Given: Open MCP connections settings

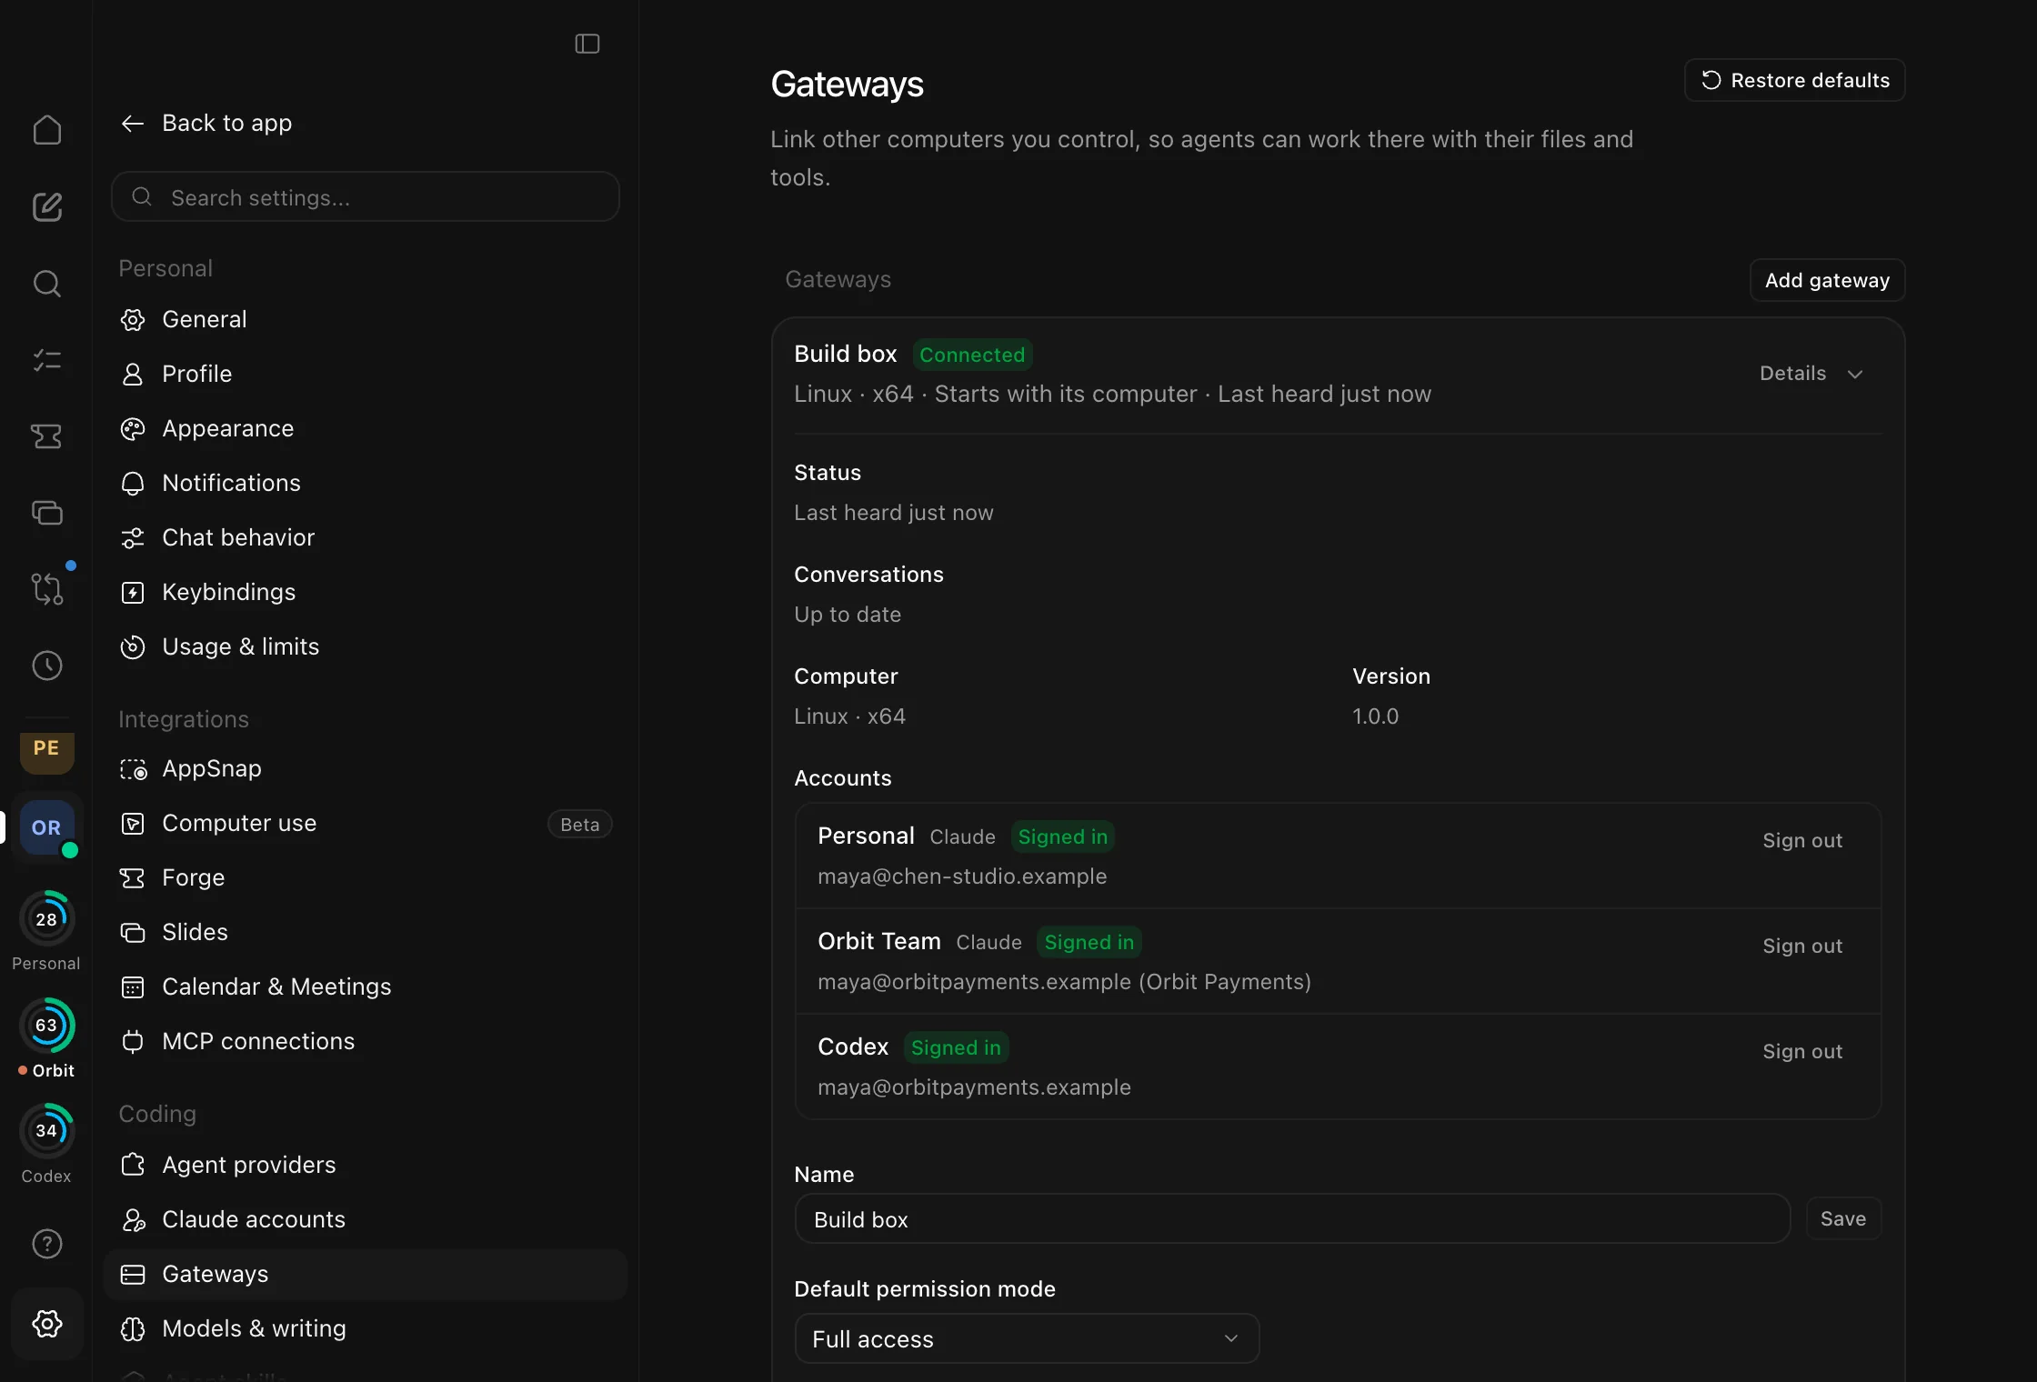Looking at the screenshot, I should click(366, 1042).
